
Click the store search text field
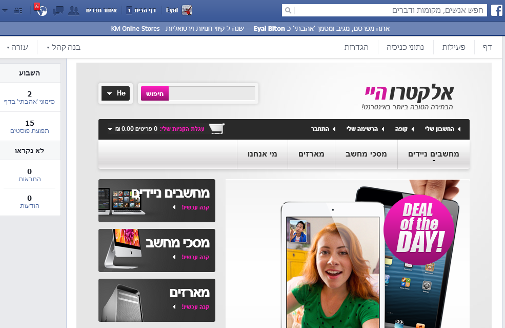click(x=212, y=93)
